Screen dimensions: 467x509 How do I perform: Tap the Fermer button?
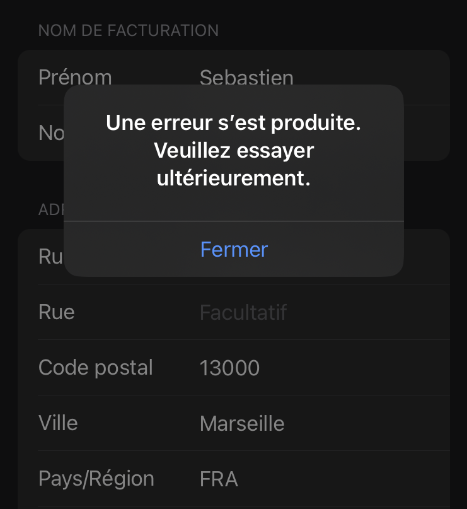(234, 249)
